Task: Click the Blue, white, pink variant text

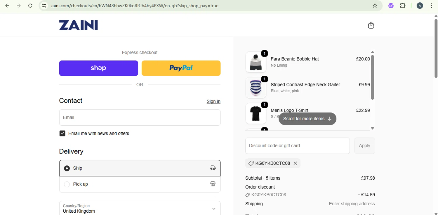Action: pyautogui.click(x=285, y=91)
